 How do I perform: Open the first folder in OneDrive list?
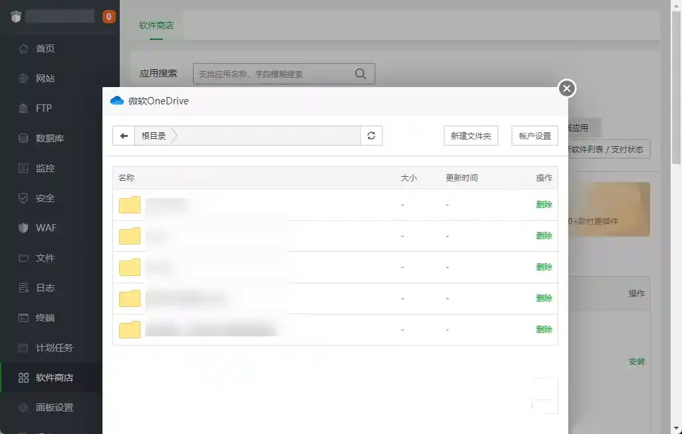(x=129, y=205)
